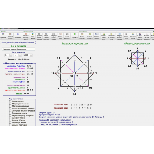Open the birth year 1960 dropdown
The image size is (154, 154).
click(x=31, y=55)
